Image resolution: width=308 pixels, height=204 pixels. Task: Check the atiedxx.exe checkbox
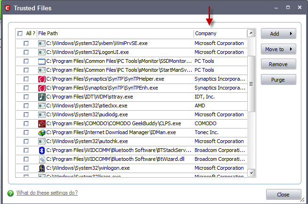tap(26, 106)
